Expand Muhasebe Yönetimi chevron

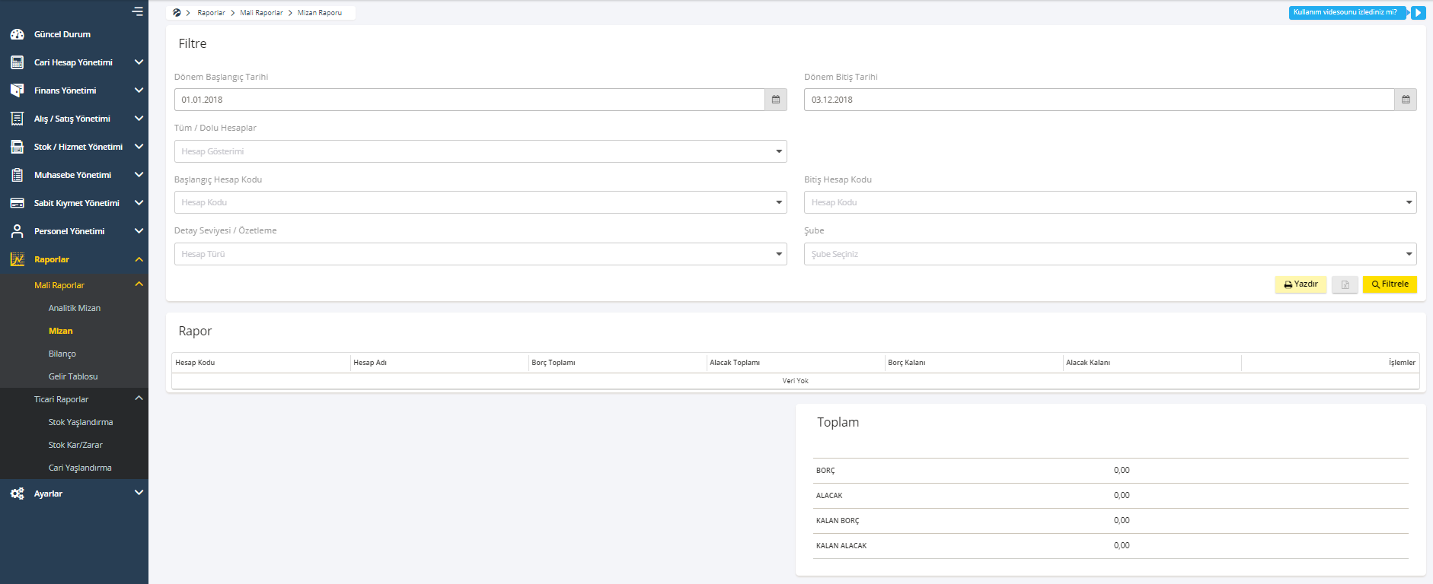click(x=139, y=175)
